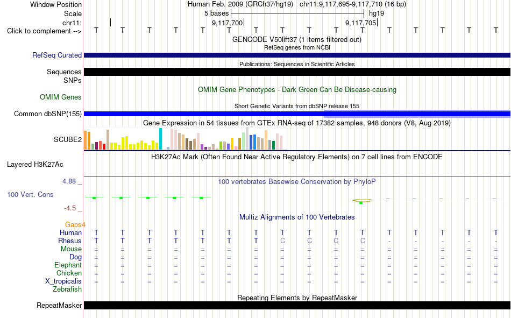
Task: Click the cyan bar in SCUBE2 expression chart
Action: click(x=160, y=139)
